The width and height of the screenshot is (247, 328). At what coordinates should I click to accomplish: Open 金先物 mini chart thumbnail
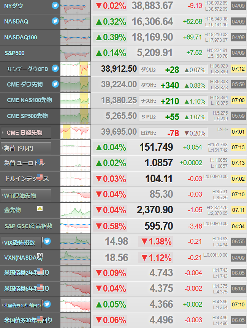(75, 210)
